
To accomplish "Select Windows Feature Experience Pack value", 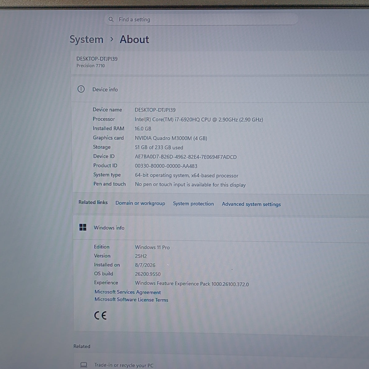I will pos(192,284).
